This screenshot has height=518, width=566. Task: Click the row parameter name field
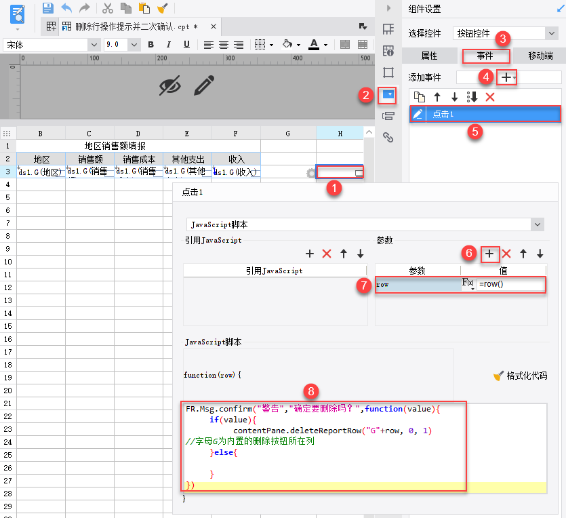(x=418, y=285)
